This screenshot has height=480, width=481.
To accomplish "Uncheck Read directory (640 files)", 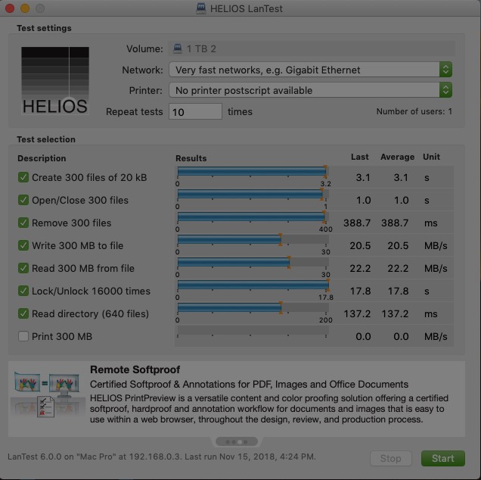I will pos(23,313).
